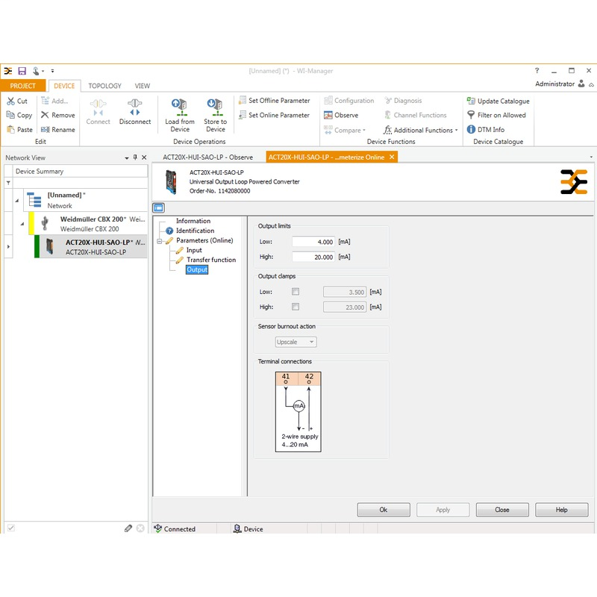Click Update Catalogue icon

point(471,101)
